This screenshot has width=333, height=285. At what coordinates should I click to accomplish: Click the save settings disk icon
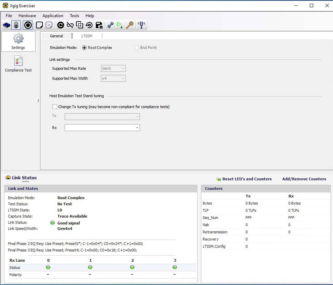[99, 25]
